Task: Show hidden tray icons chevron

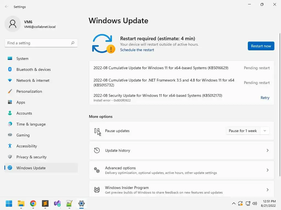Action: (x=234, y=203)
